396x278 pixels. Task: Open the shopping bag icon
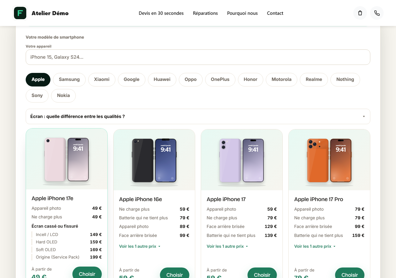click(360, 13)
